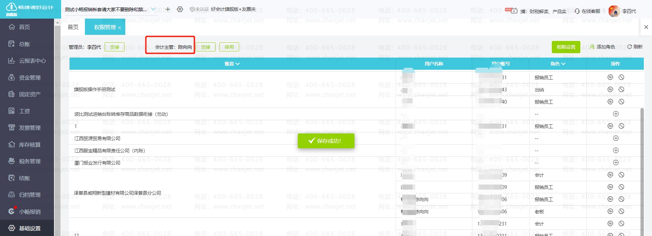Image resolution: width=652 pixels, height=236 pixels.
Task: Click remove icon in the 老板 row
Action: tap(610, 211)
